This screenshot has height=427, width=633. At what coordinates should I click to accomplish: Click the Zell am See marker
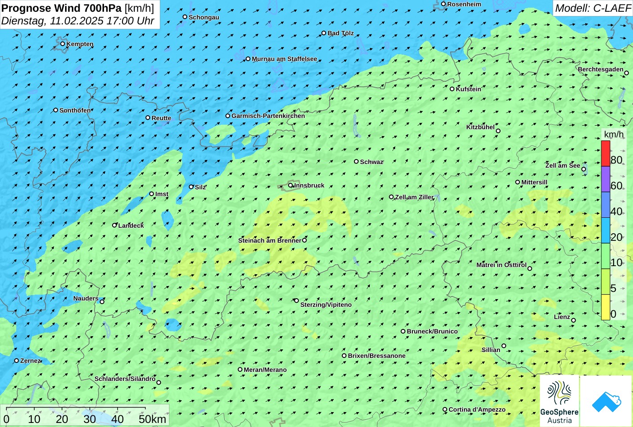point(584,169)
